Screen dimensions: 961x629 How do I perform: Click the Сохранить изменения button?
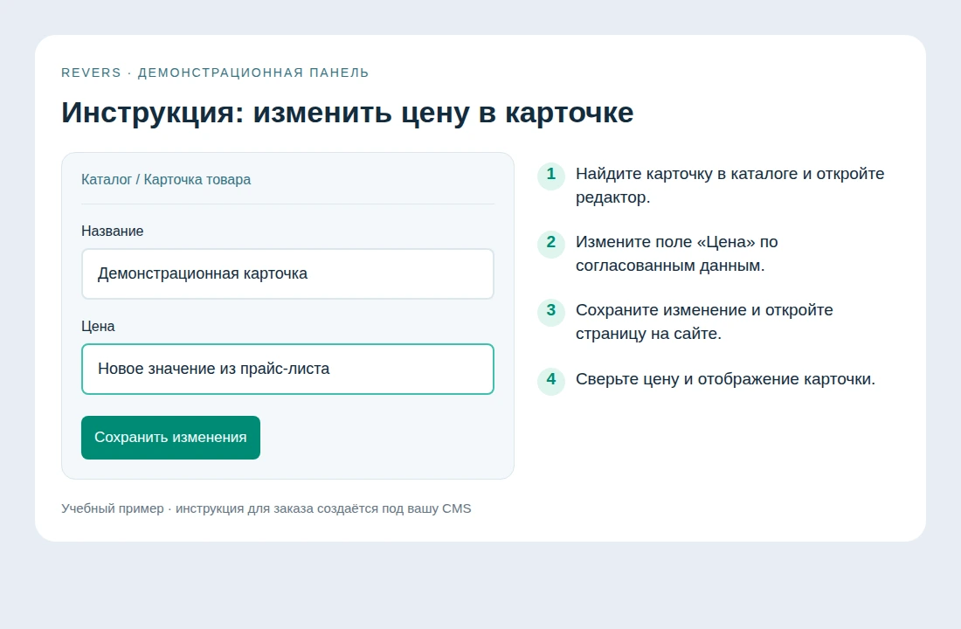pos(170,438)
